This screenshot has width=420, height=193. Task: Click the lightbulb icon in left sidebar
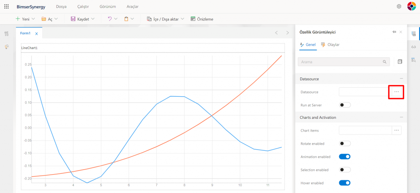click(7, 47)
